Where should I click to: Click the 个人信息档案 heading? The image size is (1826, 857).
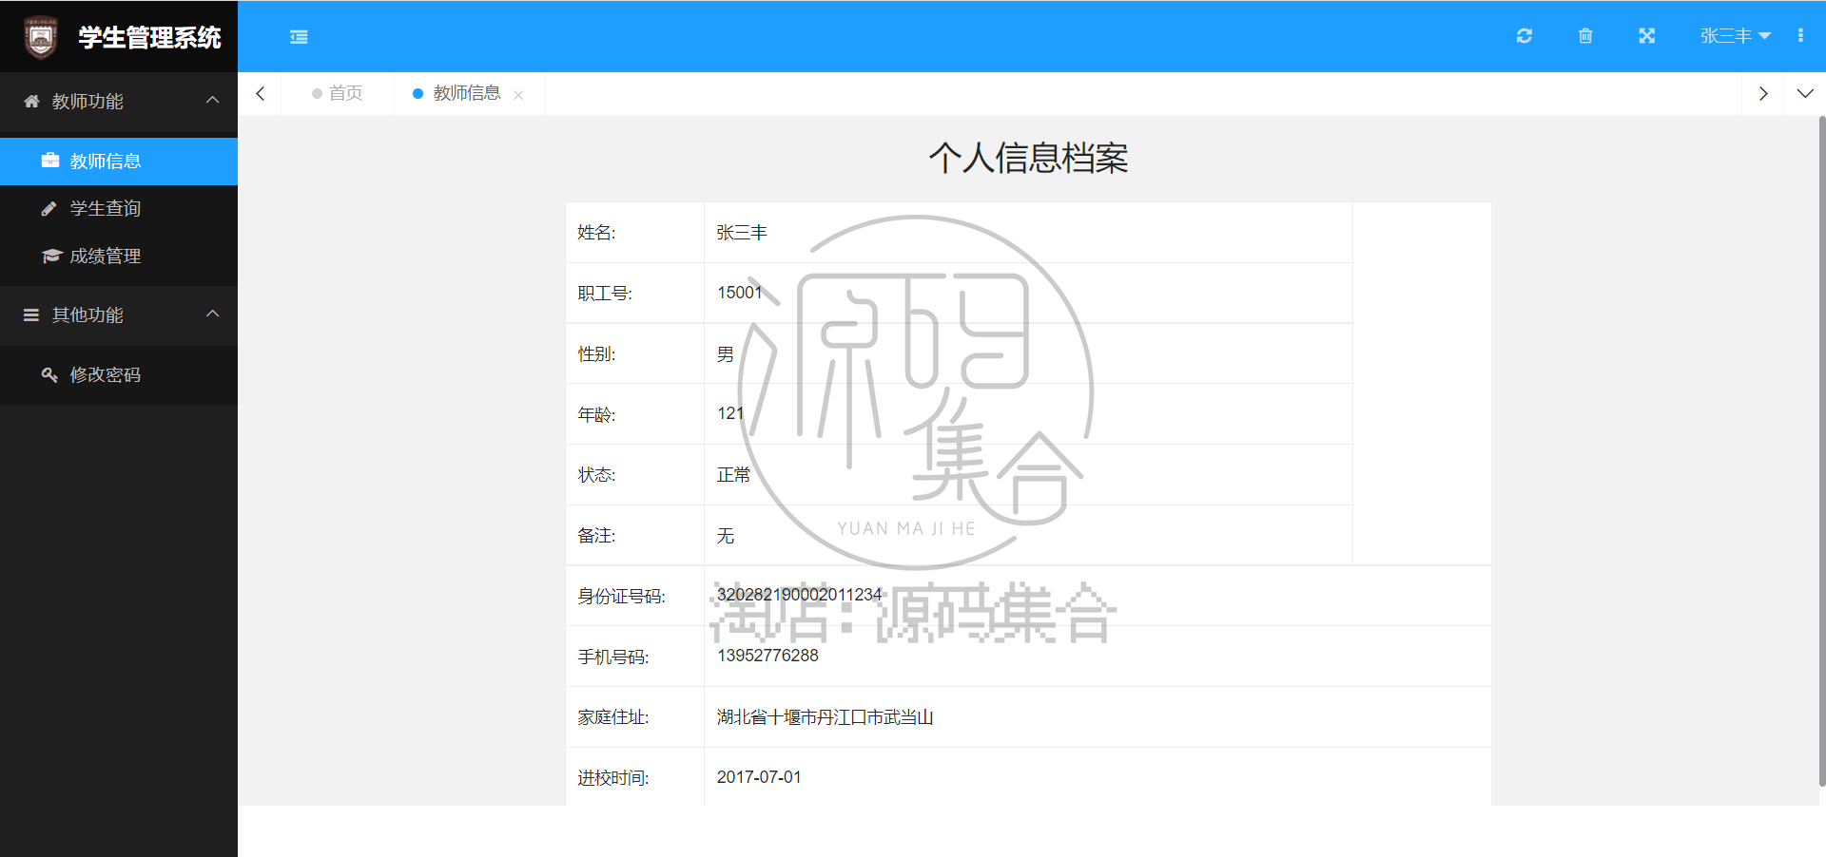tap(1028, 158)
